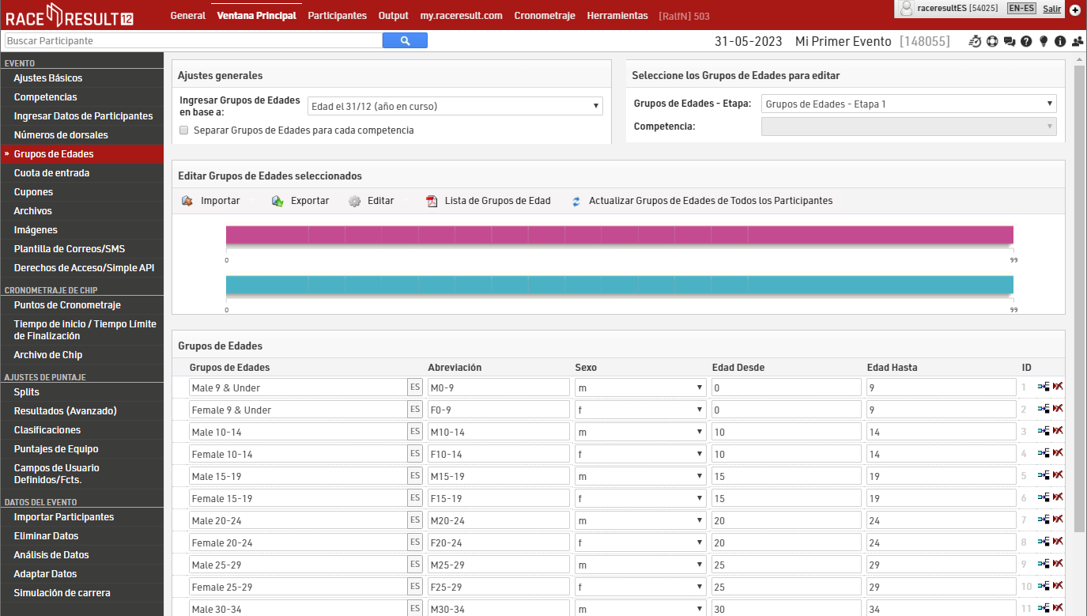Open the disabled Competencia dropdown
The image size is (1087, 616).
coord(908,126)
